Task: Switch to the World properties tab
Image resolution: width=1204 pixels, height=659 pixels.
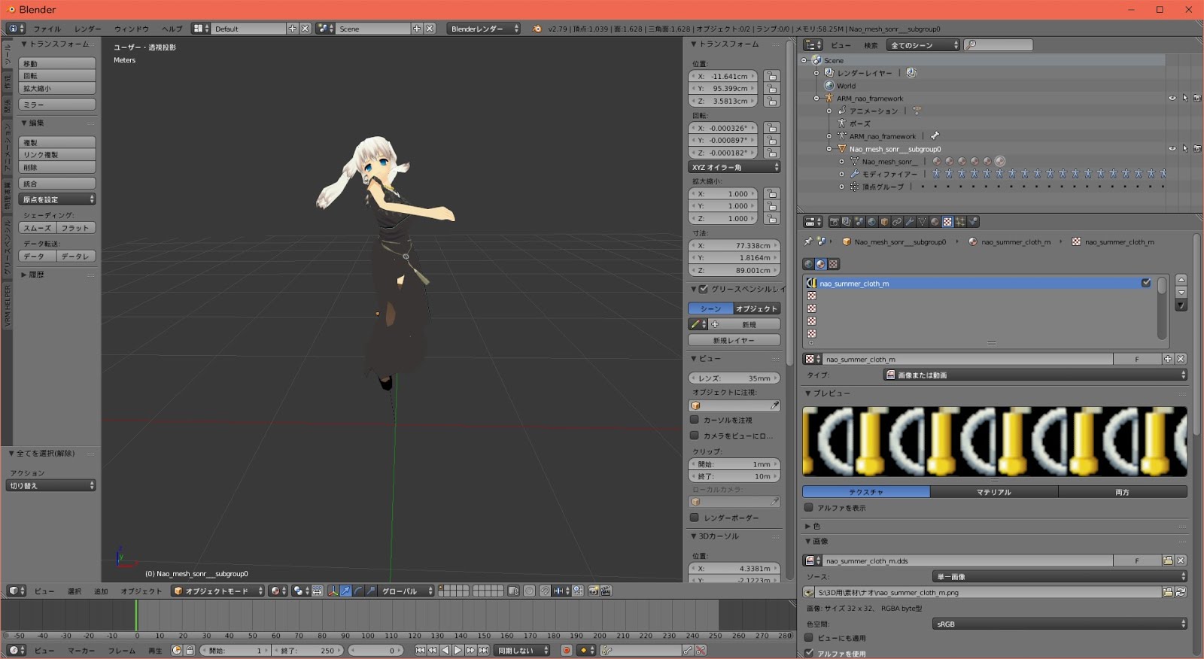Action: 871,222
